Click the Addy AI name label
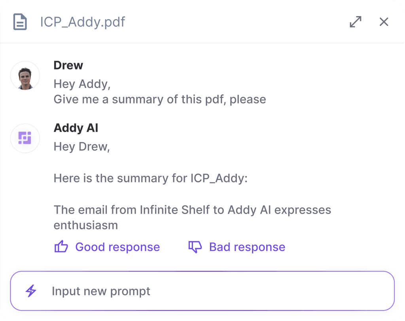Image resolution: width=405 pixels, height=321 pixels. (x=76, y=128)
